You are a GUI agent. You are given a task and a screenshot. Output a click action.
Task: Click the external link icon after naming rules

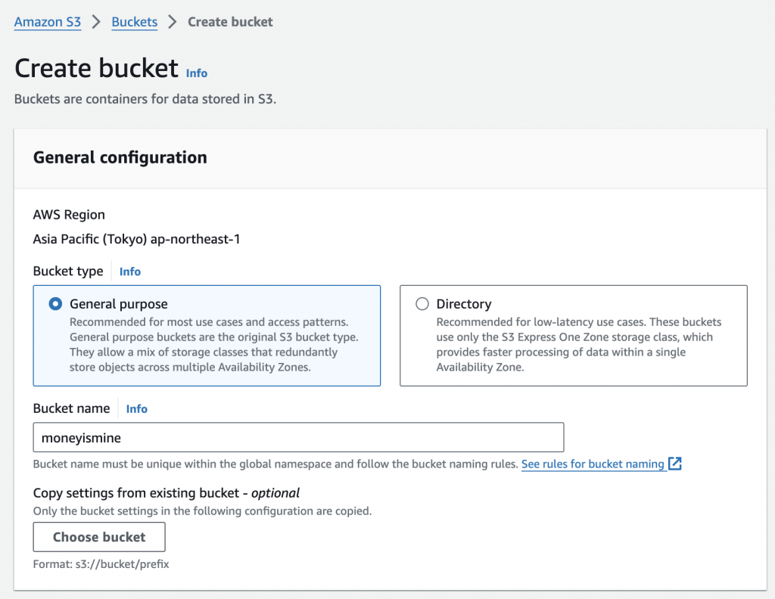click(x=675, y=464)
